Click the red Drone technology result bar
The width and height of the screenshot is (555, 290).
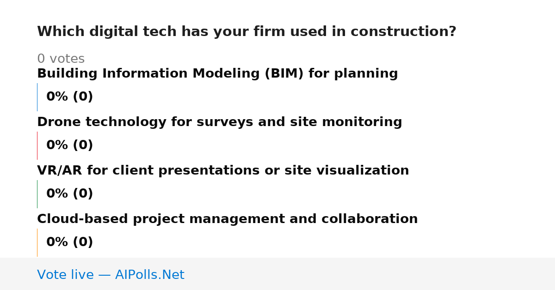coord(37,145)
